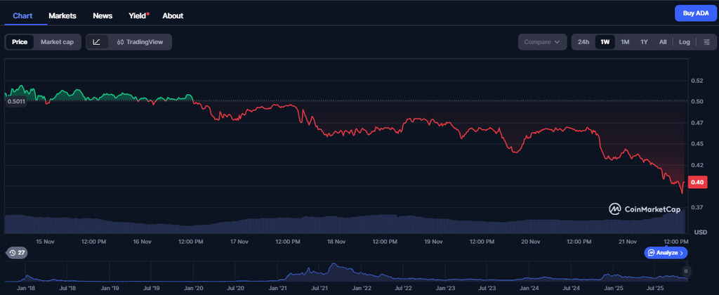Click the 0.40 current price label
The width and height of the screenshot is (719, 295).
(x=697, y=183)
